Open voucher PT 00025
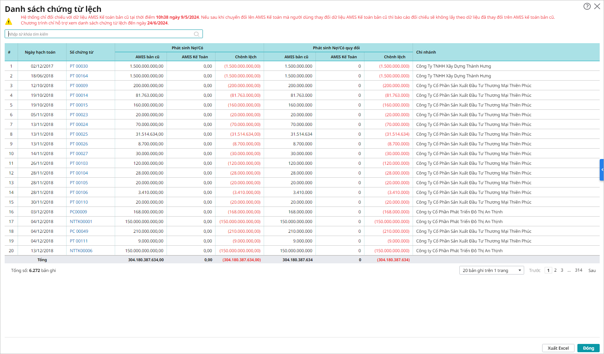604x354 pixels. tap(79, 134)
